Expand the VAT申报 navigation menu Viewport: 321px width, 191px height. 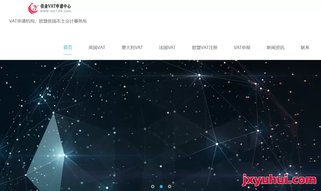click(x=242, y=48)
